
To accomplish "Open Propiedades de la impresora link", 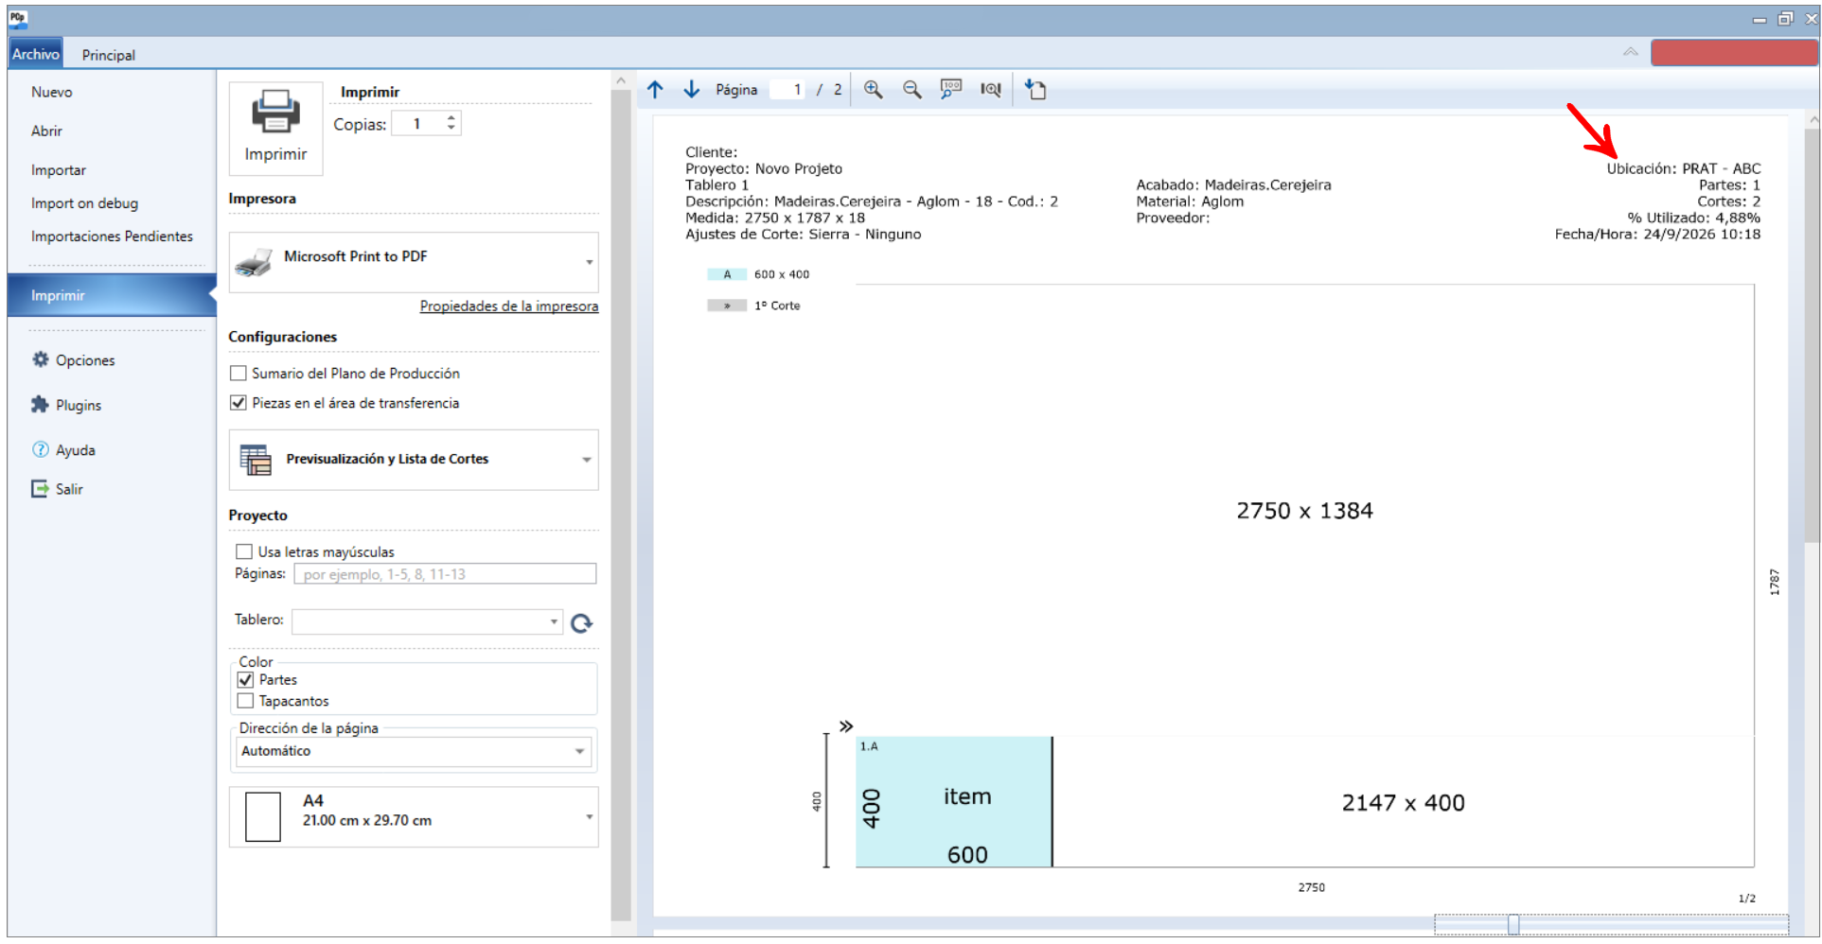I will tap(509, 306).
